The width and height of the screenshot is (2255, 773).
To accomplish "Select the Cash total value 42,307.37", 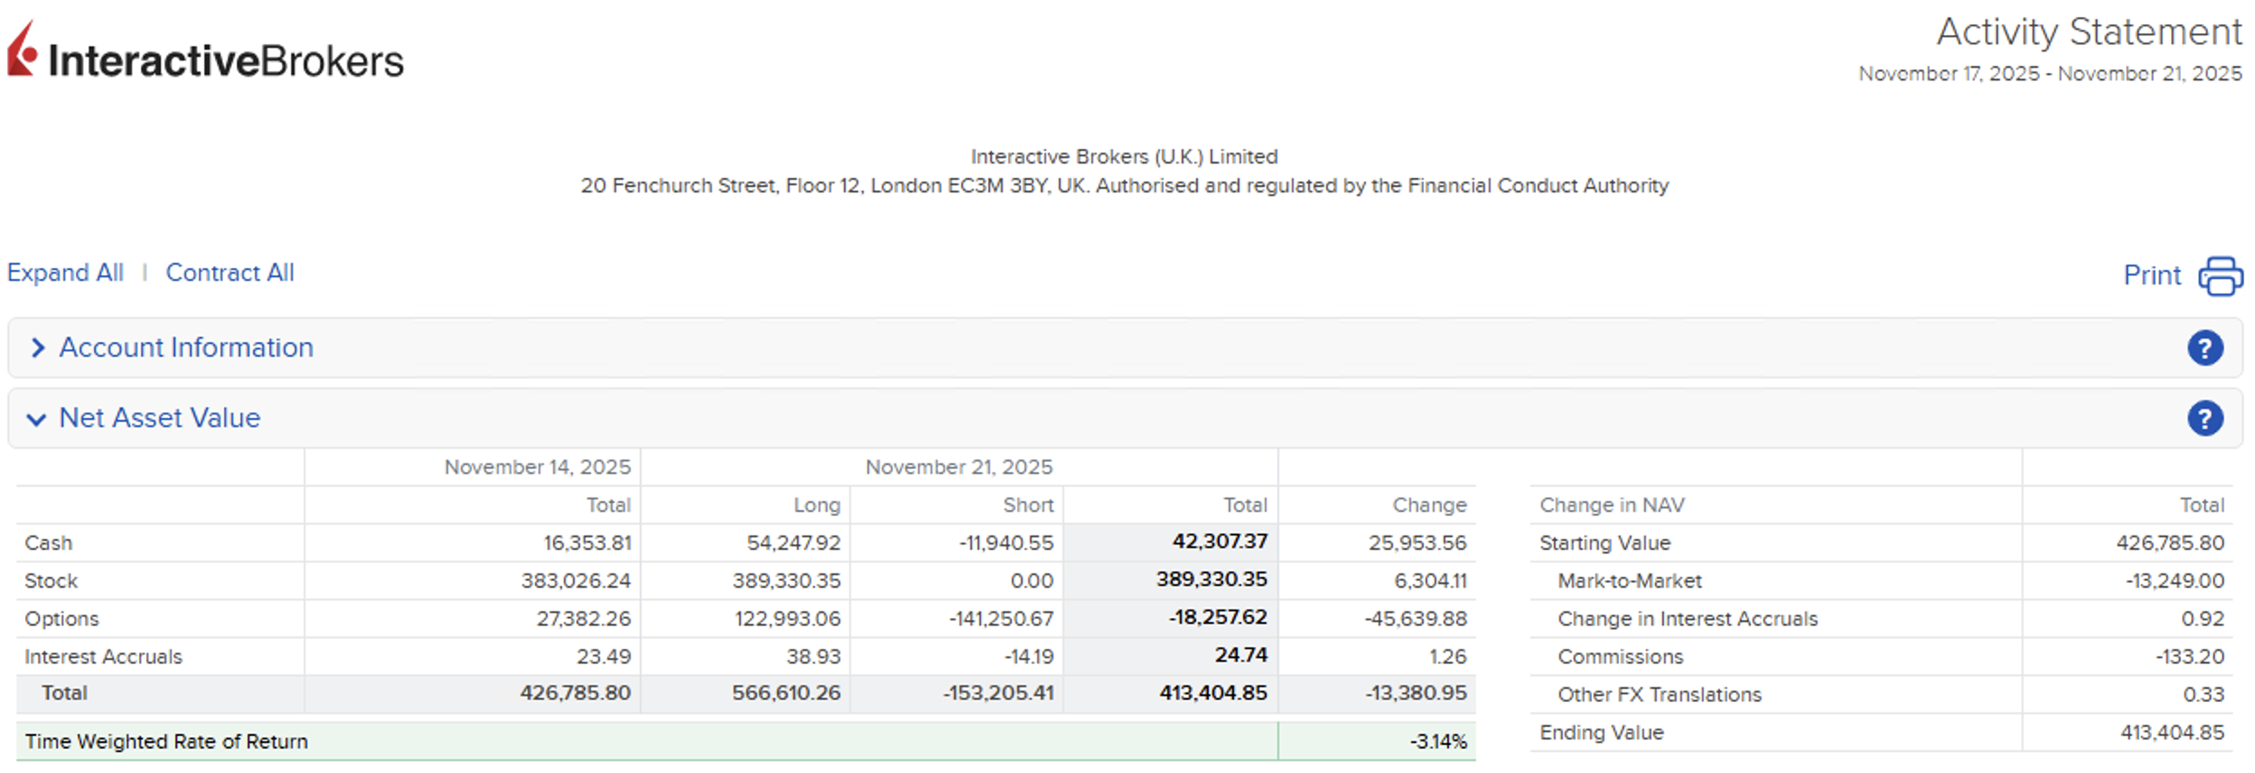I will 1219,542.
